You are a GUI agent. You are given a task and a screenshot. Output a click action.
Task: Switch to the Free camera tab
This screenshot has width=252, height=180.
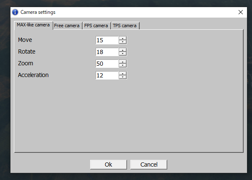coord(68,26)
